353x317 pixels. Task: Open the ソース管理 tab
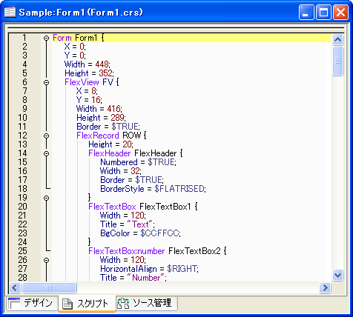click(x=146, y=303)
